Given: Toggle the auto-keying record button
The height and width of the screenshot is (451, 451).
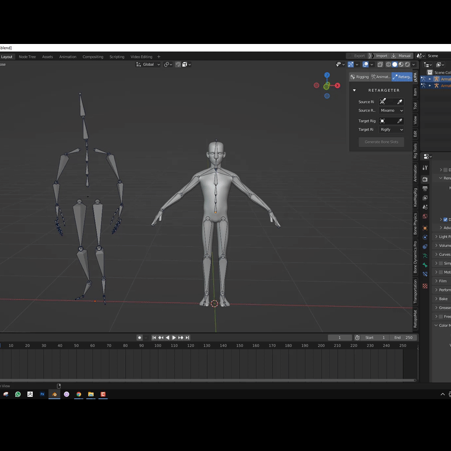Looking at the screenshot, I should pyautogui.click(x=139, y=338).
